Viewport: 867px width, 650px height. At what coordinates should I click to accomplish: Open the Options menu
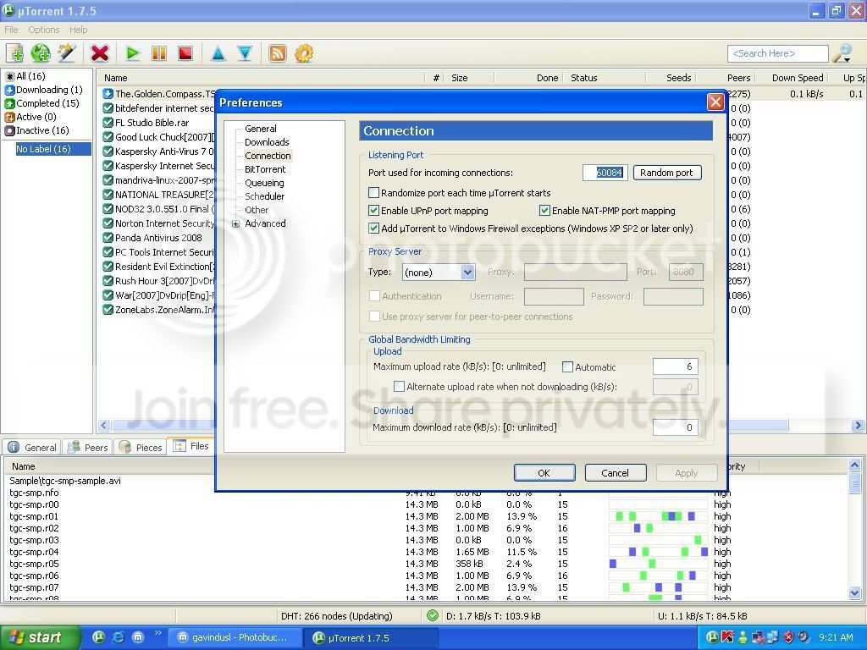pyautogui.click(x=44, y=30)
